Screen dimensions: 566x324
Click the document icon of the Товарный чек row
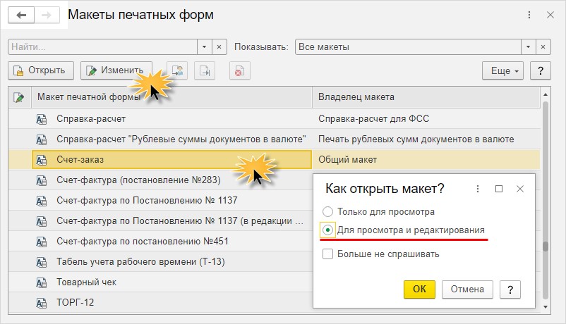[x=41, y=282]
